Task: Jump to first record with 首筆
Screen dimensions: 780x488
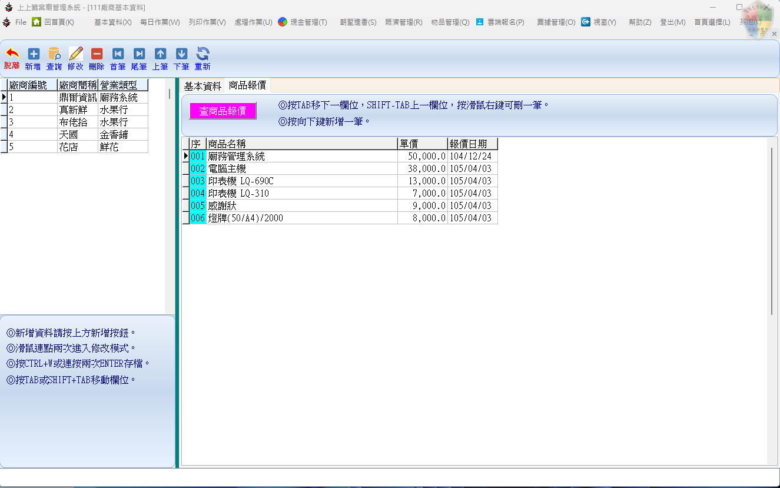Action: tap(118, 54)
